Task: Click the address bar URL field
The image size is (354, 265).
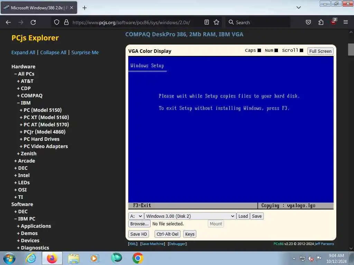Action: point(131,22)
